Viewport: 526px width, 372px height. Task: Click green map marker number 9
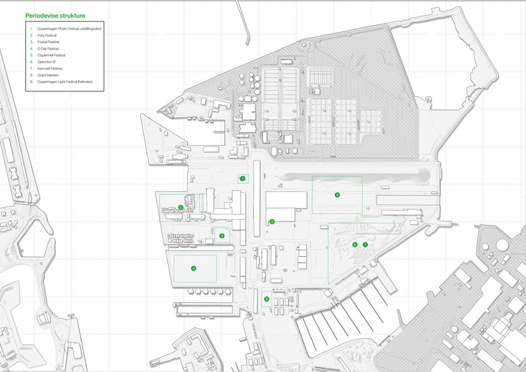pos(272,222)
